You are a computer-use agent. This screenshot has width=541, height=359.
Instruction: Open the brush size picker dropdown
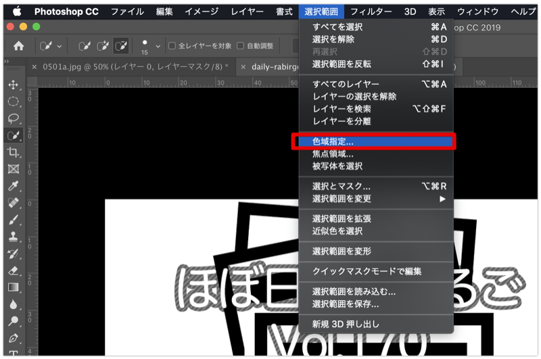158,46
